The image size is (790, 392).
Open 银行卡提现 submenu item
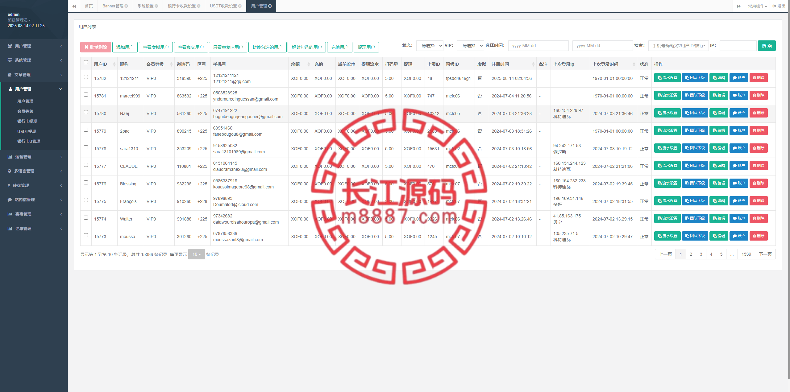click(x=27, y=121)
